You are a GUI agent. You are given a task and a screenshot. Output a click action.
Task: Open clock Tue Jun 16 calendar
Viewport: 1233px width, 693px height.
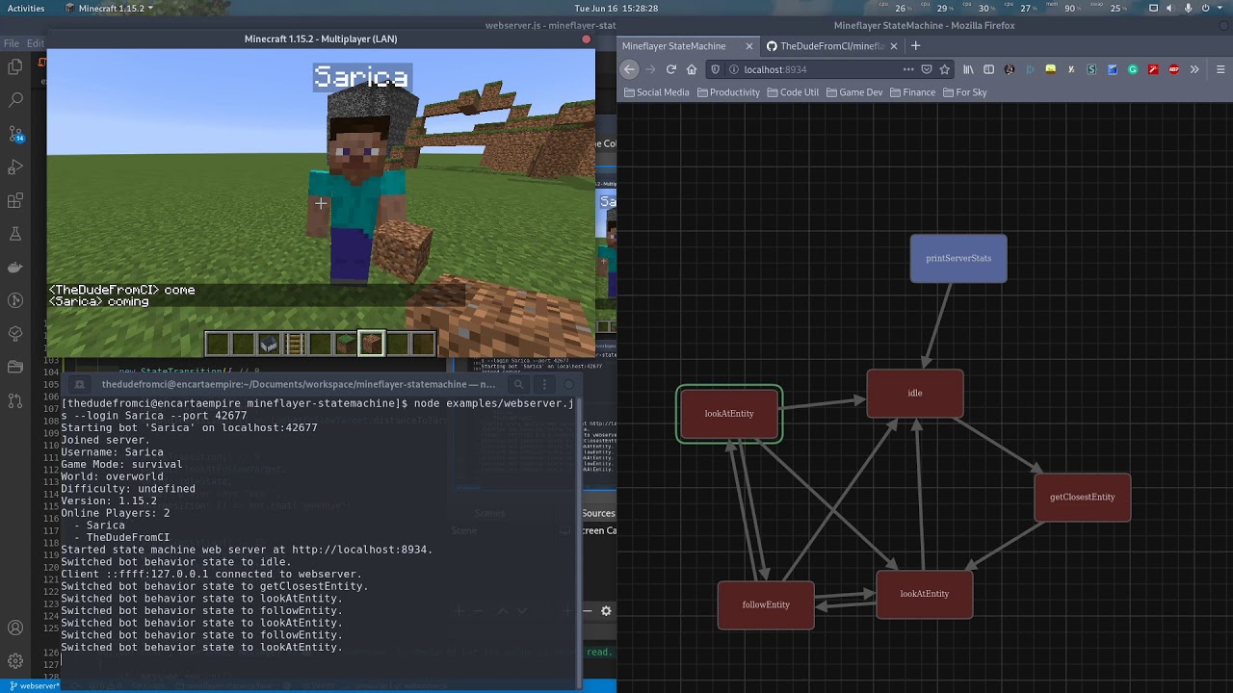[616, 8]
